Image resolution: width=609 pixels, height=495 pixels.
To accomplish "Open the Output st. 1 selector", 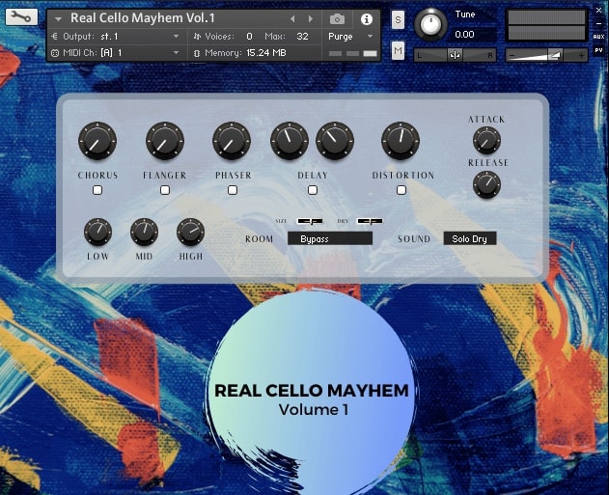I will 116,36.
